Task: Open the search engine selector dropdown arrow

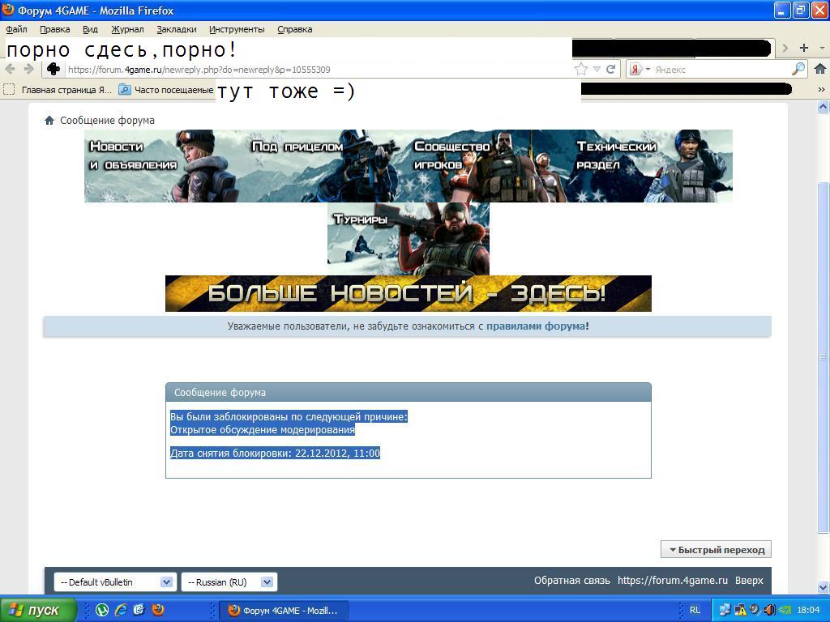Action: [648, 70]
